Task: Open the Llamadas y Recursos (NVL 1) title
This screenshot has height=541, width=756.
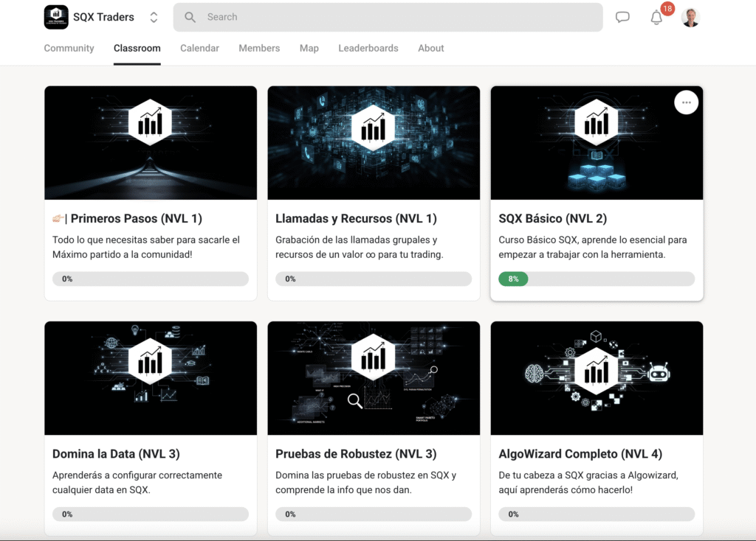Action: coord(356,218)
